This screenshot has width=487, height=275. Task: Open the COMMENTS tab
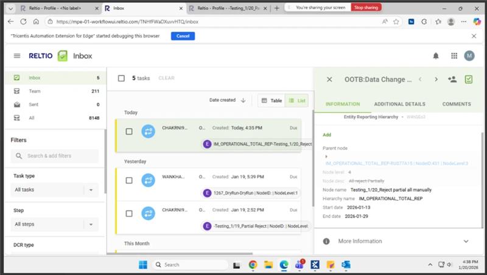pos(456,104)
